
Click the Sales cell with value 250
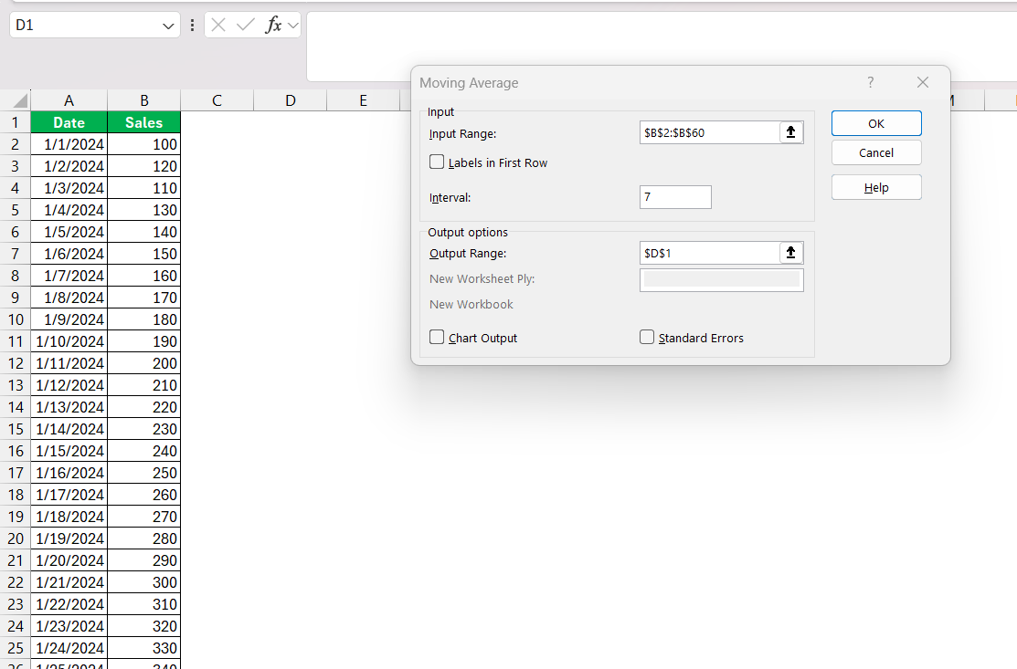tap(144, 473)
